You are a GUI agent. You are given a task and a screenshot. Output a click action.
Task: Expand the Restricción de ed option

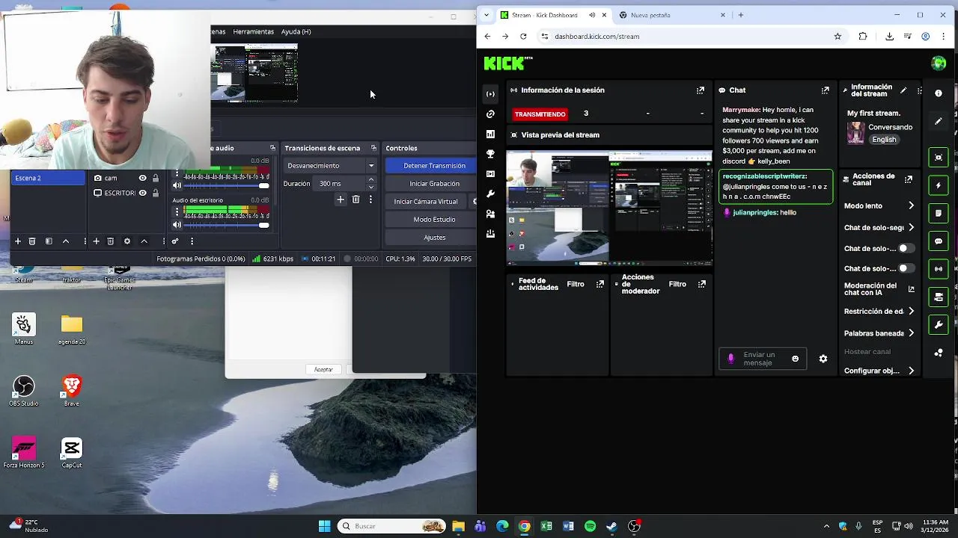click(911, 311)
